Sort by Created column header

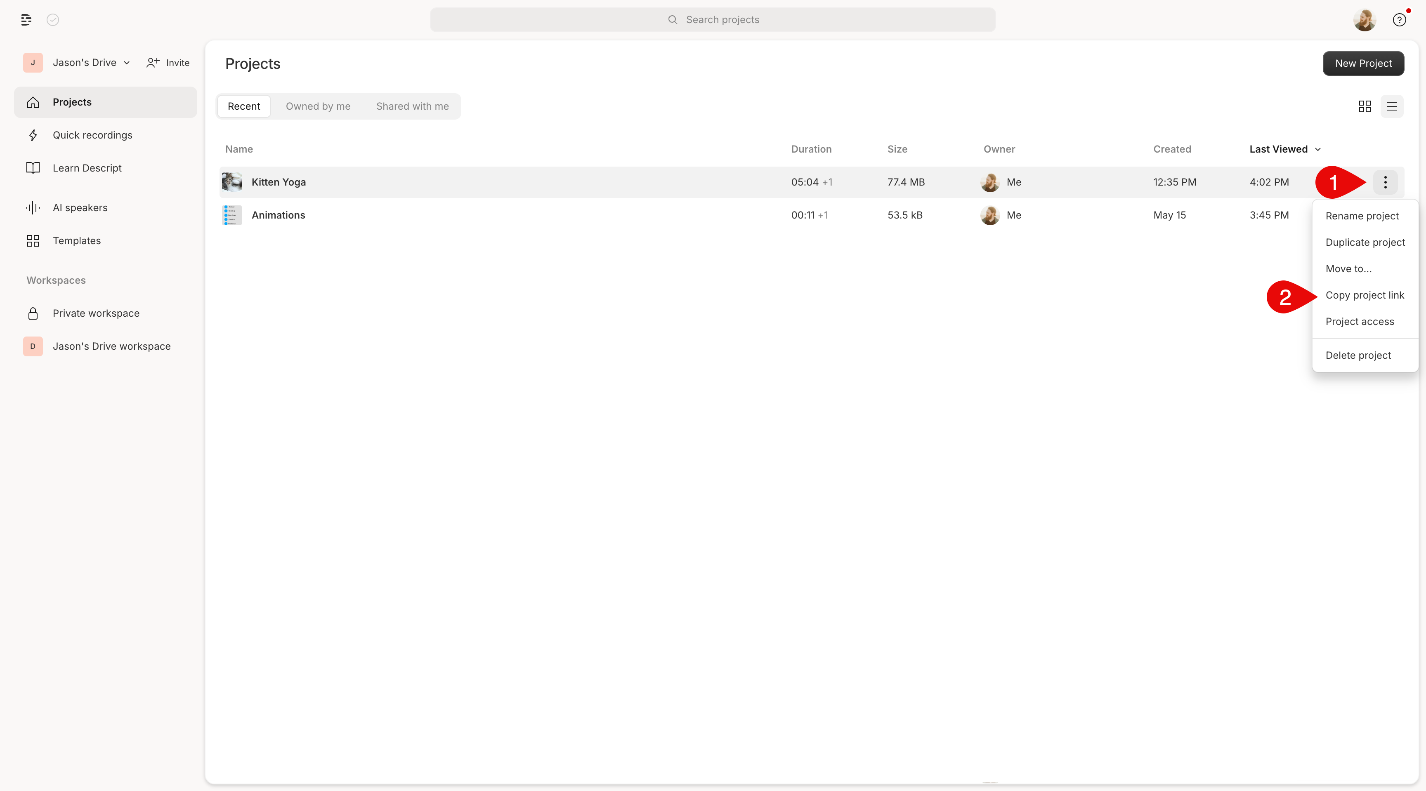[1172, 149]
